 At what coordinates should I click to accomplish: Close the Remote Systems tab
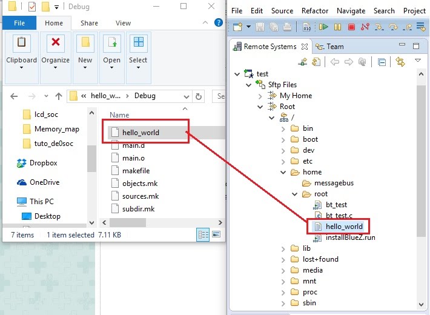point(305,47)
